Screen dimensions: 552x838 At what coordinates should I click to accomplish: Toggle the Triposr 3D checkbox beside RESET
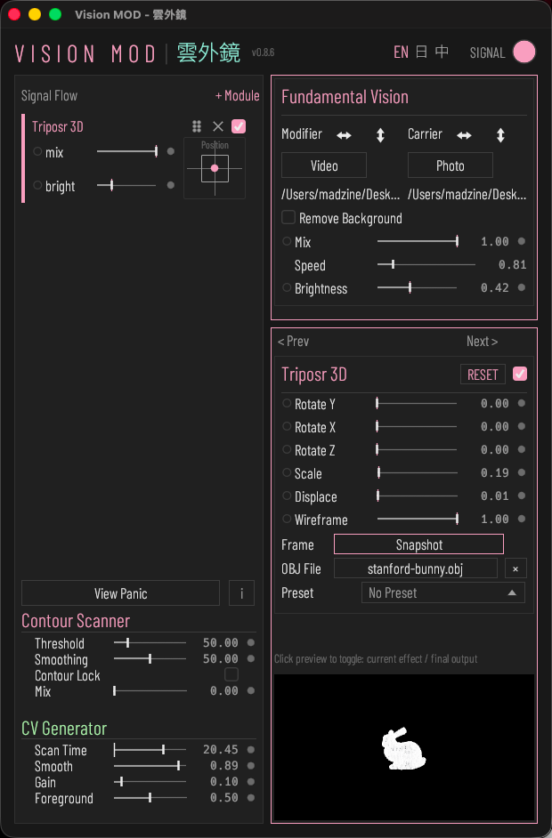click(520, 374)
